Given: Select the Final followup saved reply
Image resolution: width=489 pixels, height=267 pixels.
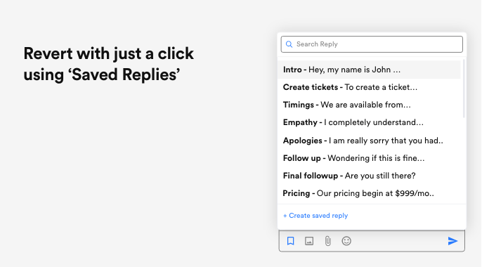Looking at the screenshot, I should 370,176.
